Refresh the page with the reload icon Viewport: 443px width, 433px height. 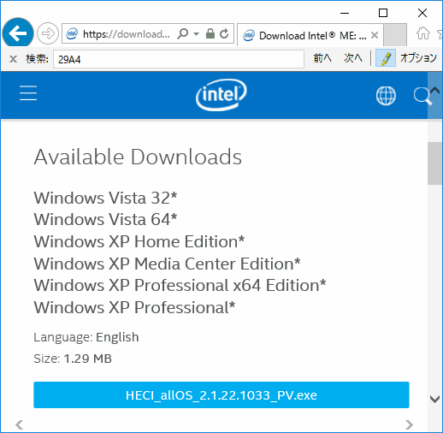pos(224,33)
